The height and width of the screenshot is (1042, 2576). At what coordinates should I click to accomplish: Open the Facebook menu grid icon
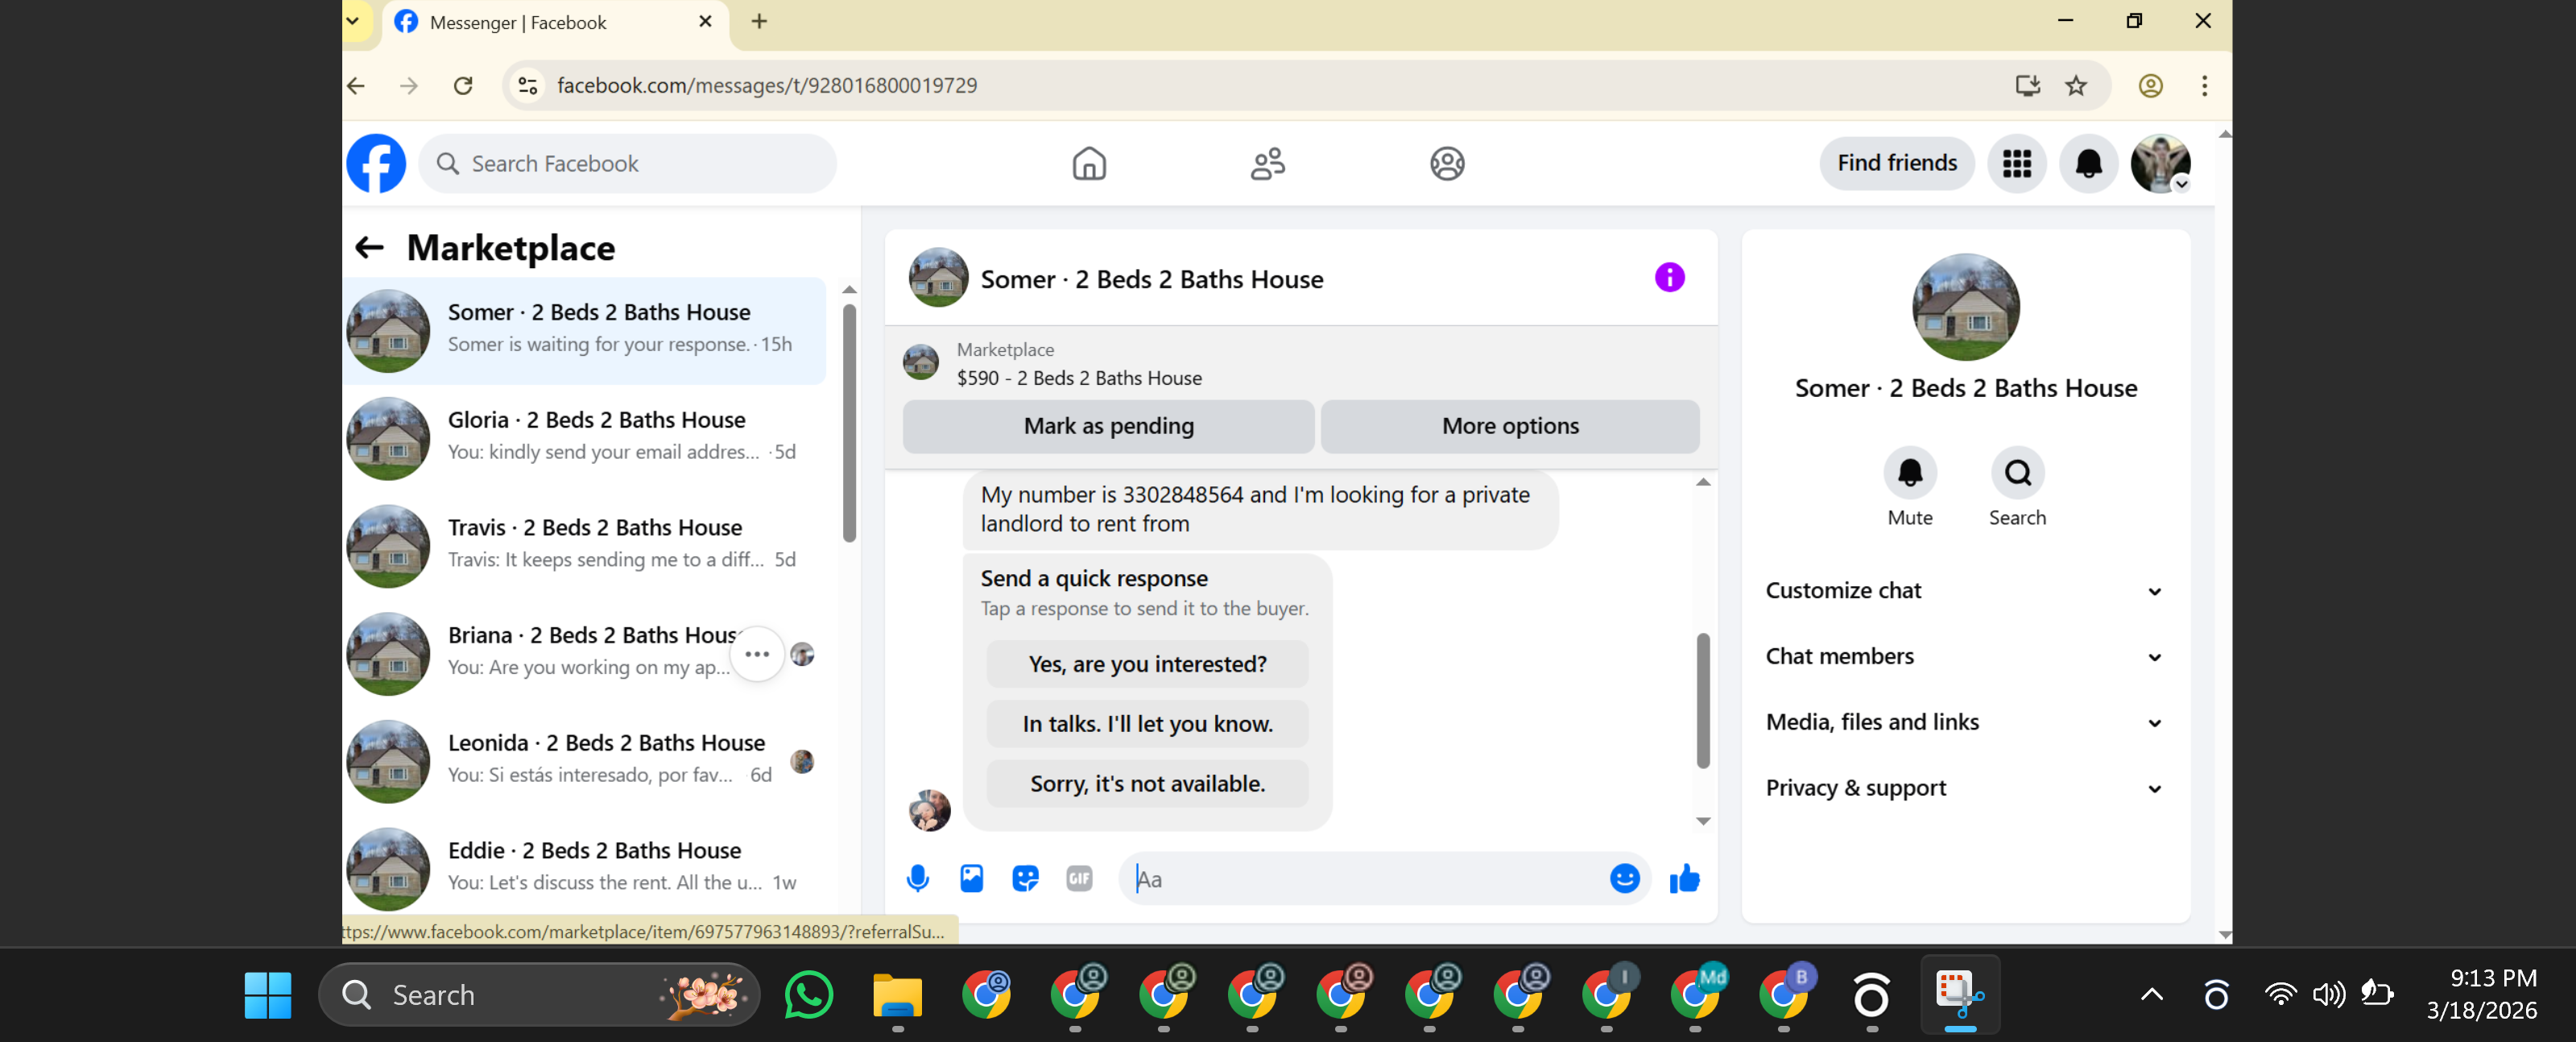coord(2016,163)
